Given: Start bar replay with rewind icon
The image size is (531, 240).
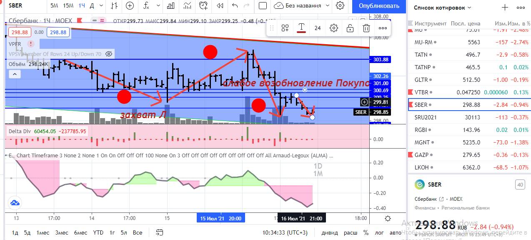Looking at the screenshot, I should (220, 6).
